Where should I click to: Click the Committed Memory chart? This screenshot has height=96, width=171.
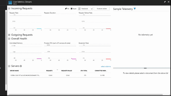26,51
